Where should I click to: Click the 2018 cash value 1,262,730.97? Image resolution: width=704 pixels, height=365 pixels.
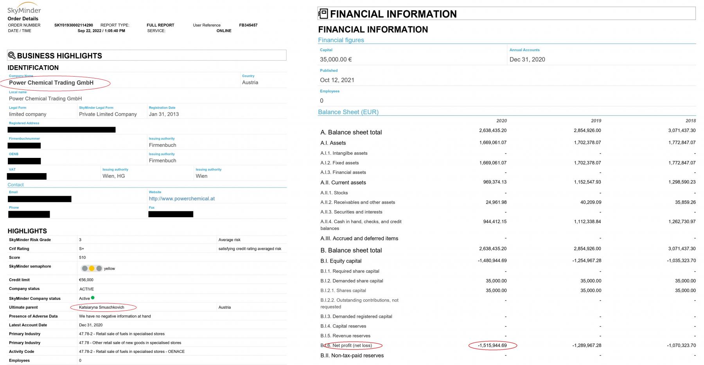(x=682, y=222)
